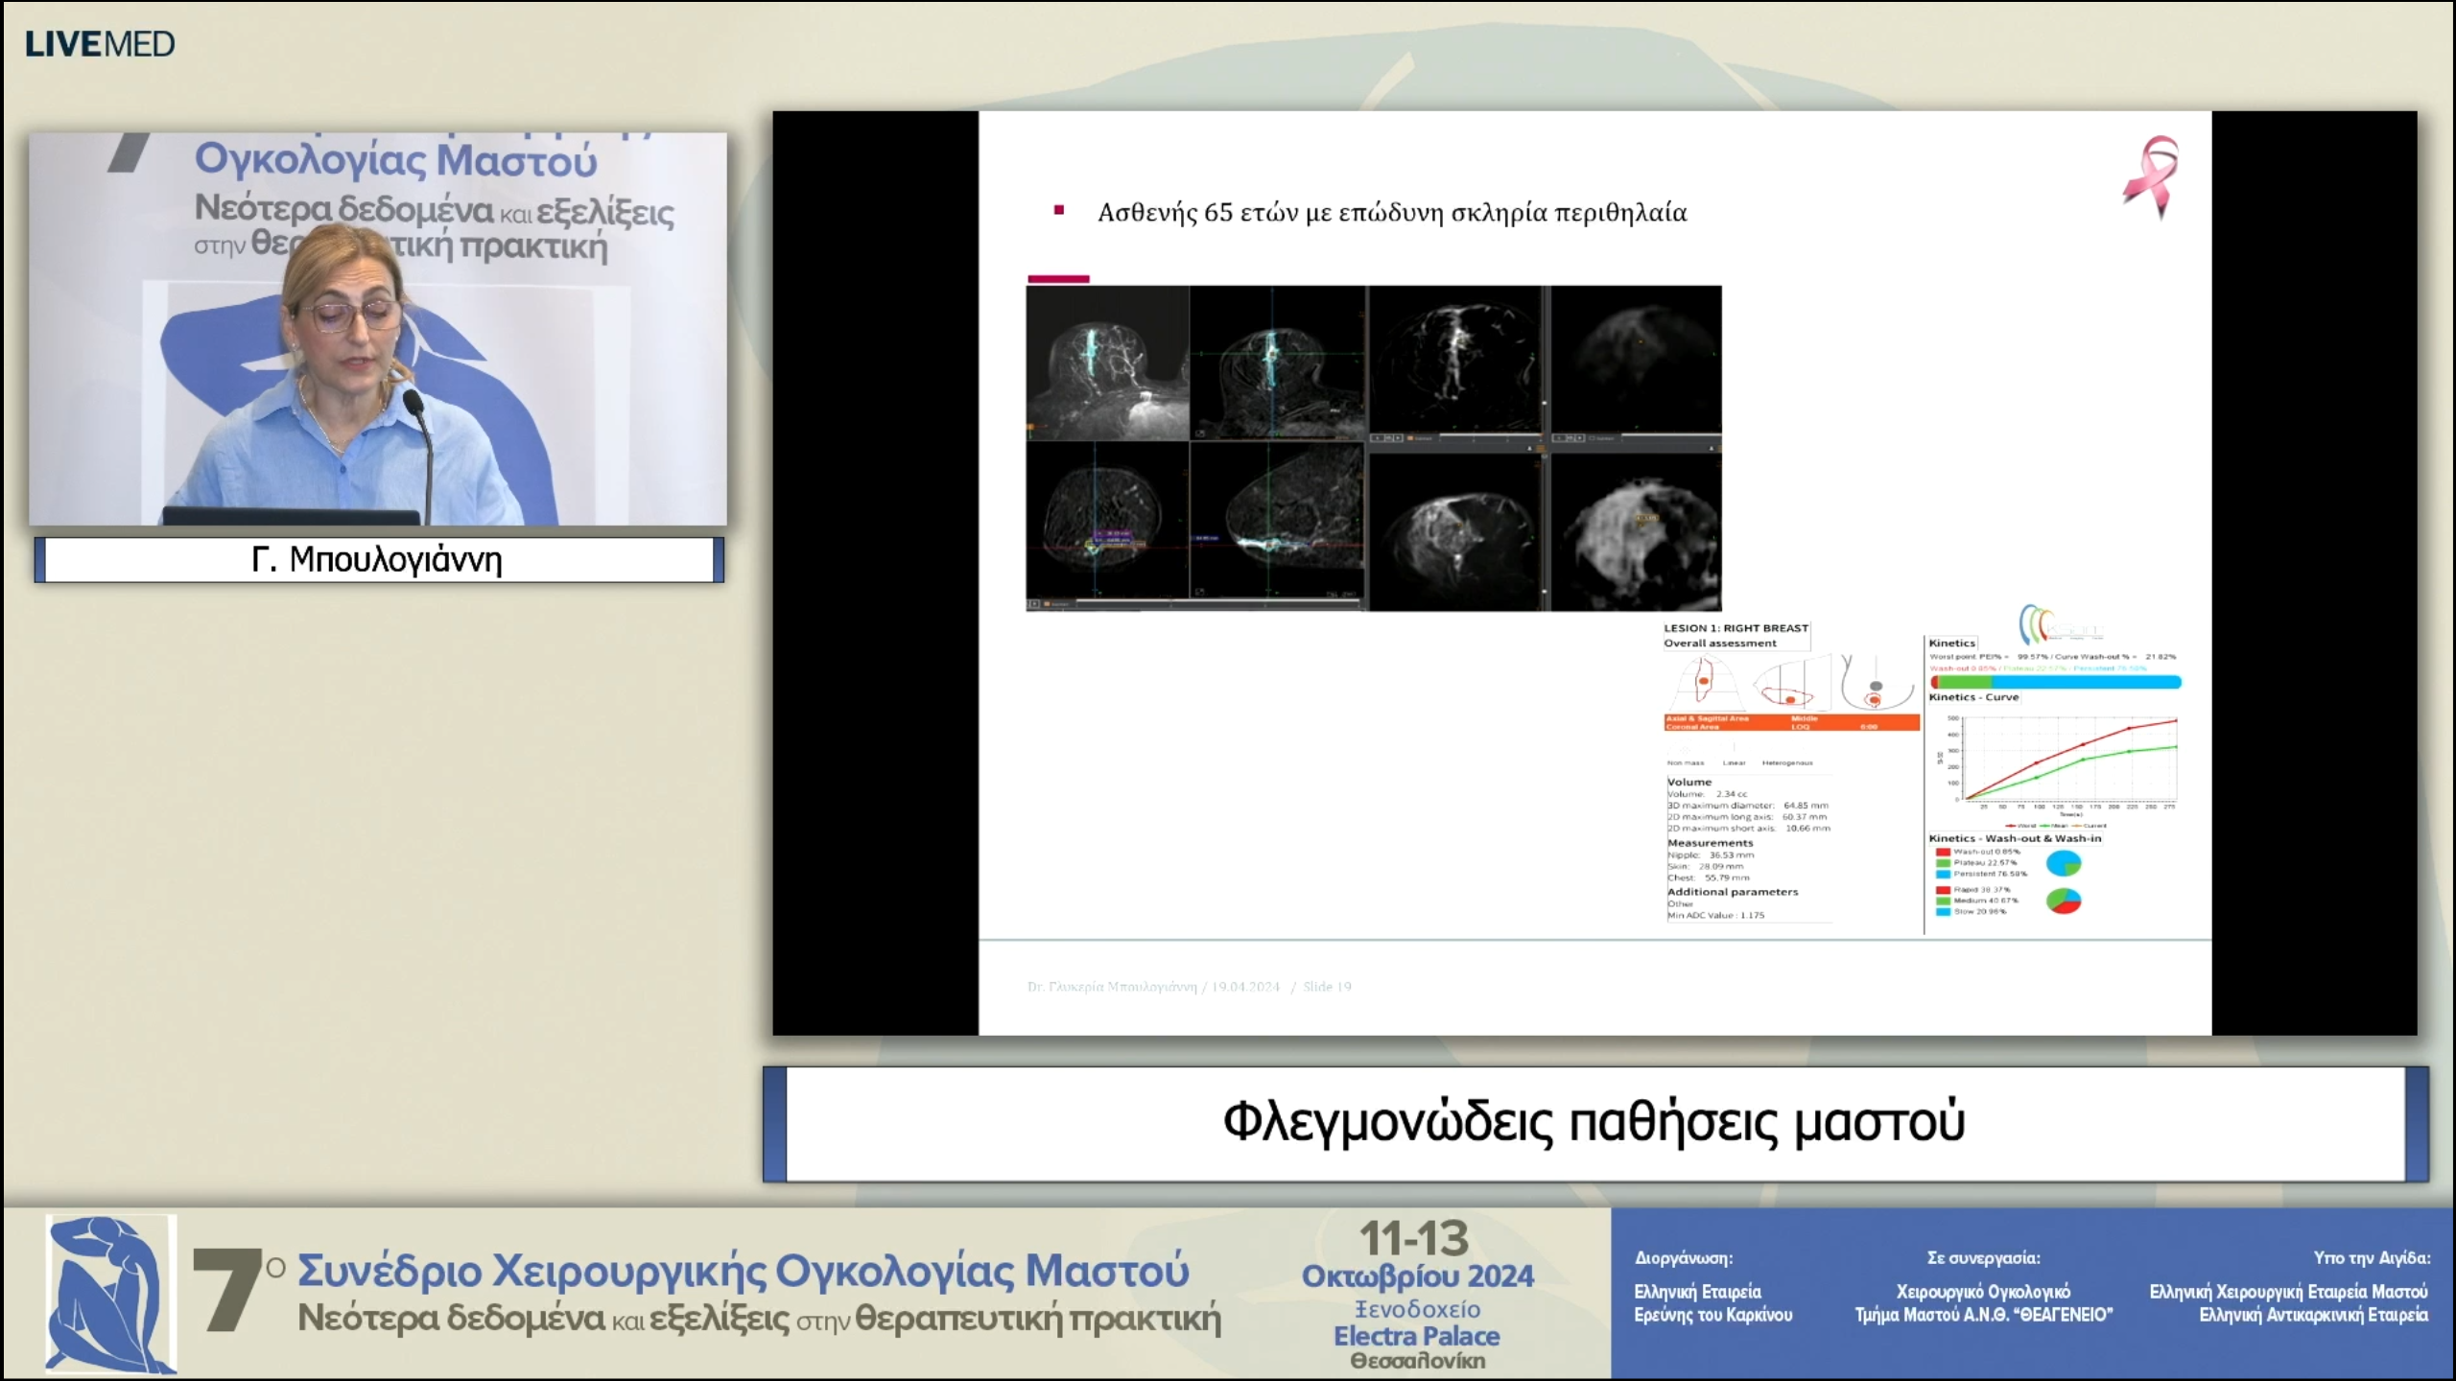Click the speaker name Γ. Μπουλογιάννη banner
Screen dimensions: 2456x1381
point(378,560)
